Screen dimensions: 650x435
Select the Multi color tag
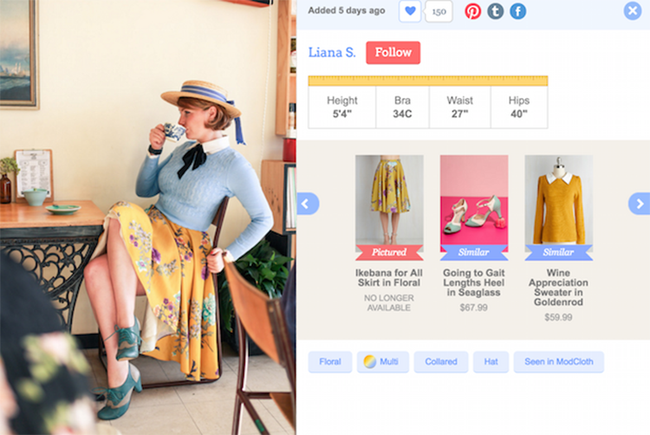[382, 361]
